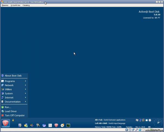The width and height of the screenshot is (164, 132).
Task: Open the yellow and green padlocks tool
Action: [x=26, y=125]
